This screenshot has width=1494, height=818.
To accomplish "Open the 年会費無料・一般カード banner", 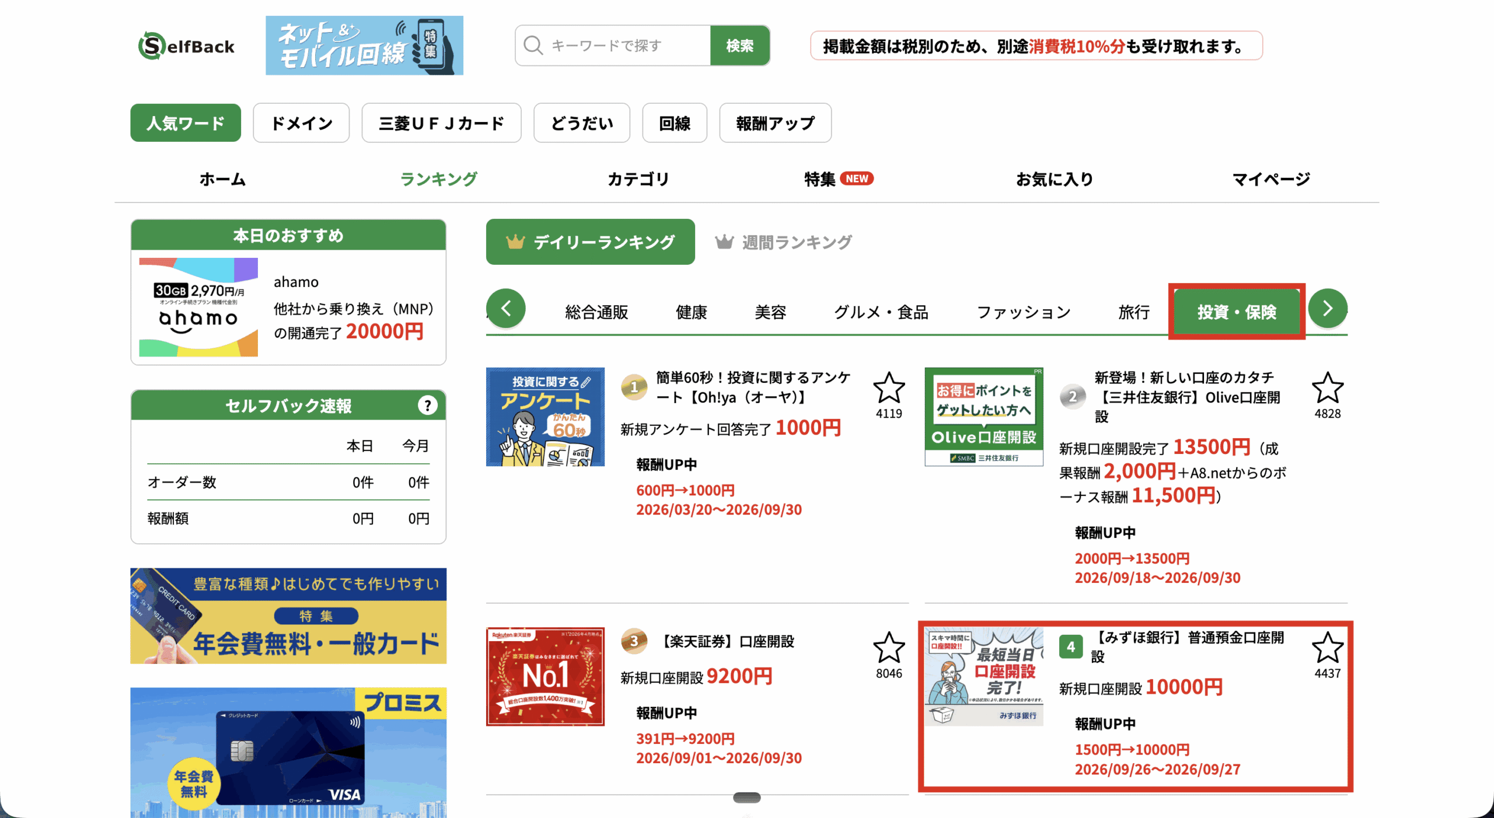I will pyautogui.click(x=288, y=616).
